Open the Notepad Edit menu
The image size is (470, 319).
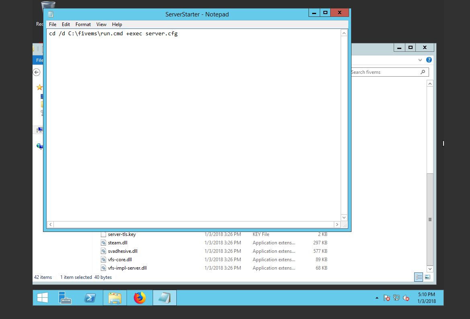click(x=65, y=24)
